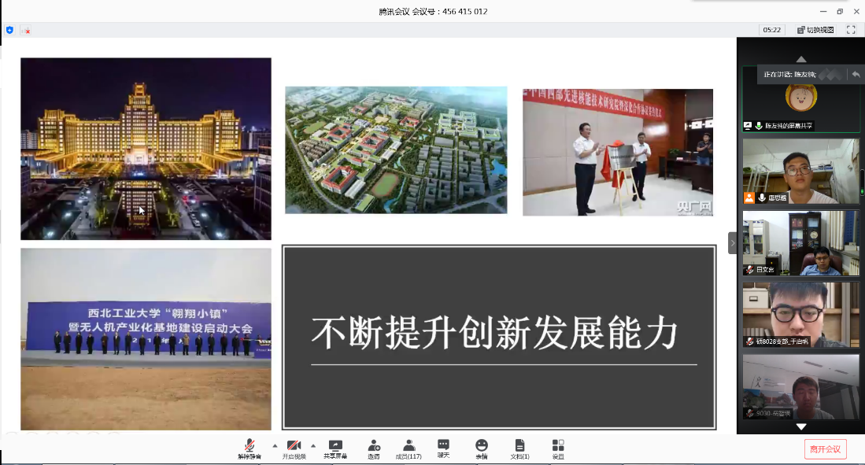Click the red 离开会议 button
The width and height of the screenshot is (865, 465).
(x=825, y=449)
